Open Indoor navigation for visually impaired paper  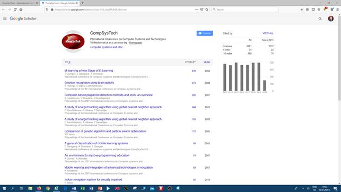click(x=93, y=180)
